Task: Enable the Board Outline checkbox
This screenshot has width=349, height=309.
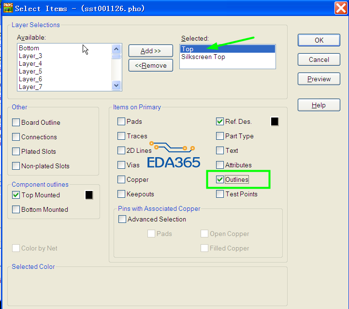Action: 16,122
